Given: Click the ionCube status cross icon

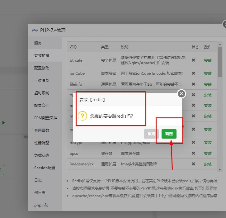Looking at the screenshot, I should coord(193,73).
